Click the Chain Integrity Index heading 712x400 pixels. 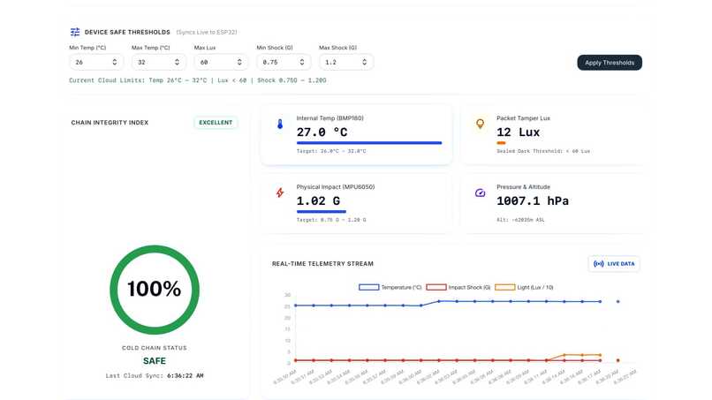(110, 123)
